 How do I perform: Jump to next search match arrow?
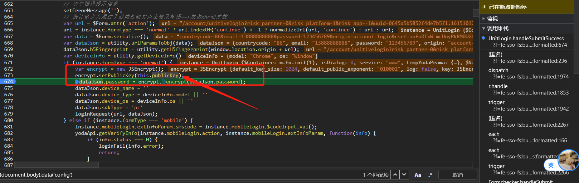[404, 175]
